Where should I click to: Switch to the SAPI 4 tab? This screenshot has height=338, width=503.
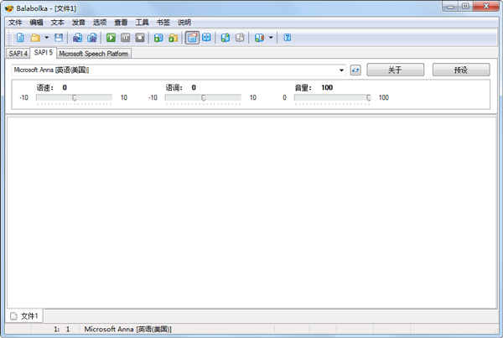pos(18,53)
